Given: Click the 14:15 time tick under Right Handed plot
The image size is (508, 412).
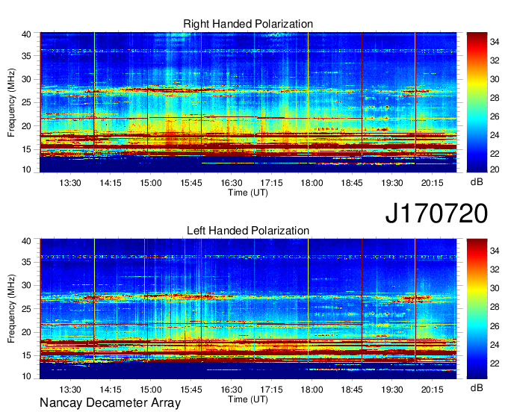Looking at the screenshot, I should coord(111,183).
